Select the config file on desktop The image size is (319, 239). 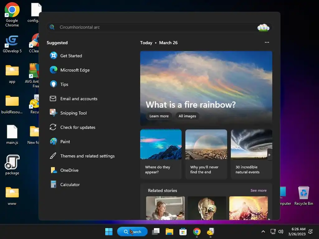click(x=34, y=12)
